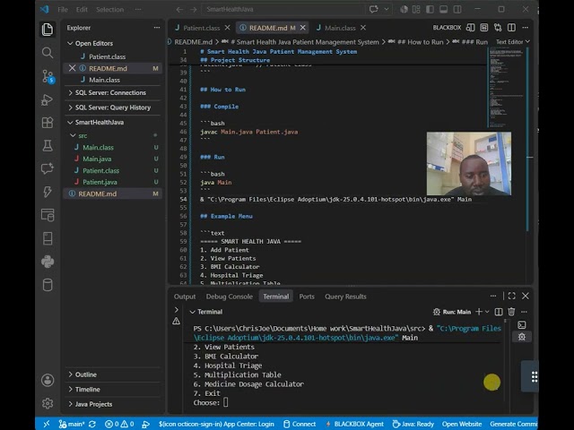Switch to the Output panel tab
The image size is (574, 430).
point(185,297)
